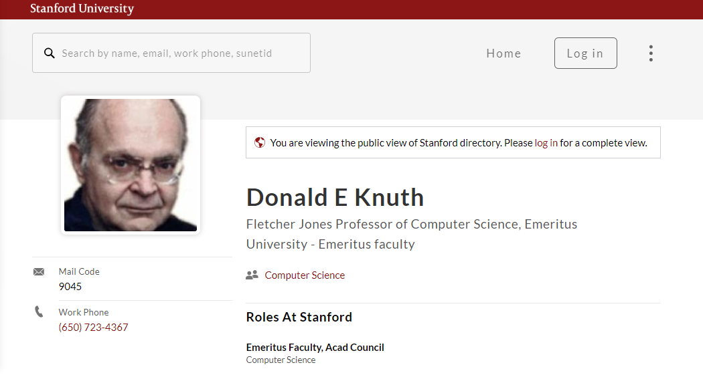The width and height of the screenshot is (703, 377).
Task: Click the people group icon beside Computer Science
Action: [x=252, y=275]
